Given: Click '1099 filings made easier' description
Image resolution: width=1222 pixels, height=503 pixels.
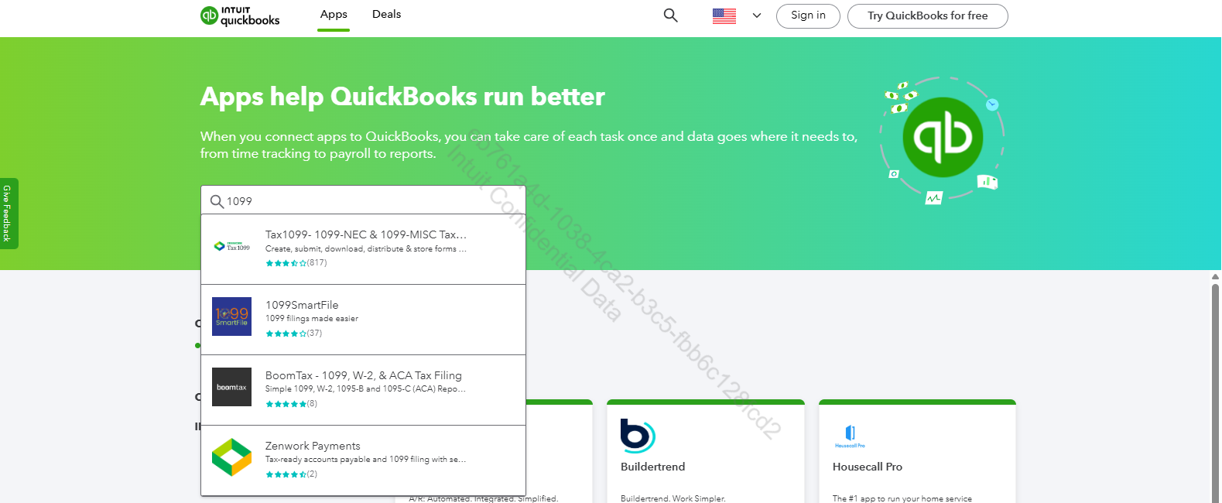Looking at the screenshot, I should (312, 319).
